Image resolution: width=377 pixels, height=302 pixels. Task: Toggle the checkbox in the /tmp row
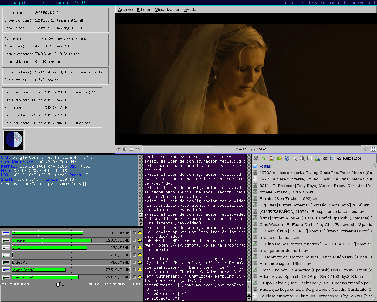coord(134,255)
